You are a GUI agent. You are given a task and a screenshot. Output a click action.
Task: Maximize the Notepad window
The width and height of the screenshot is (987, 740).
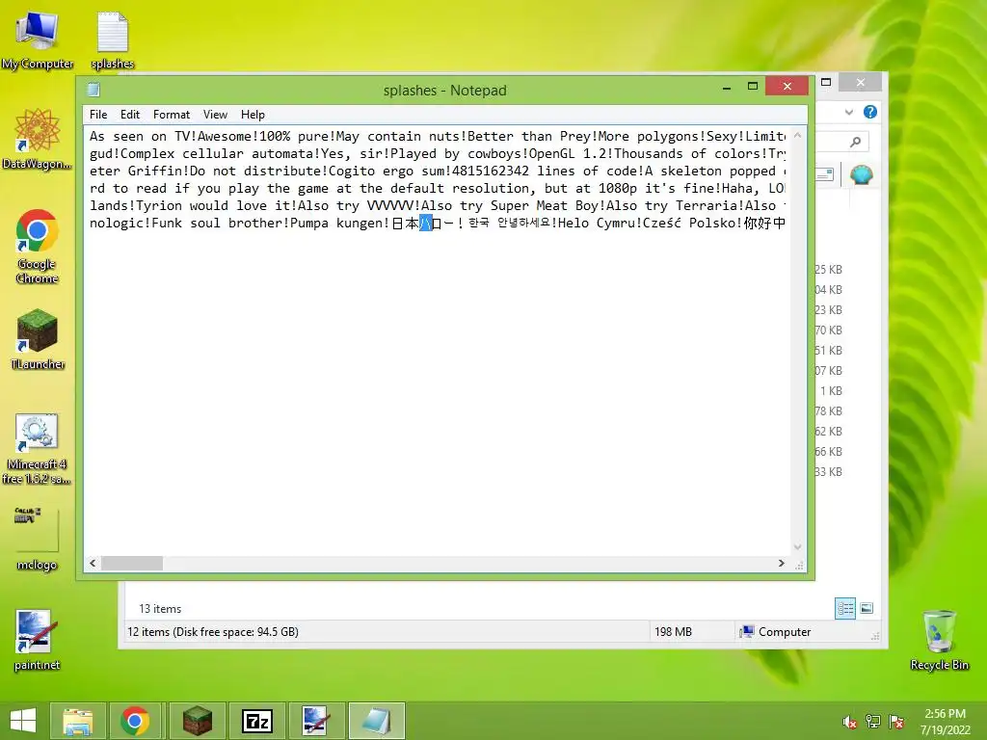[x=752, y=87]
